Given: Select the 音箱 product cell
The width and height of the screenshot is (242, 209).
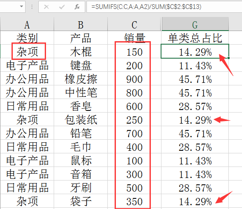Looking at the screenshot, I should tap(81, 174).
